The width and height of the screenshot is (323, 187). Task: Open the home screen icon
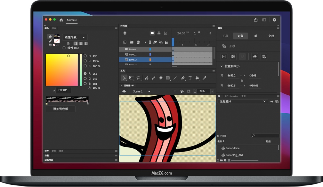(61, 20)
